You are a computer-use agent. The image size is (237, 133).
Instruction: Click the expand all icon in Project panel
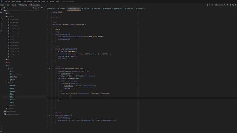click(36, 8)
